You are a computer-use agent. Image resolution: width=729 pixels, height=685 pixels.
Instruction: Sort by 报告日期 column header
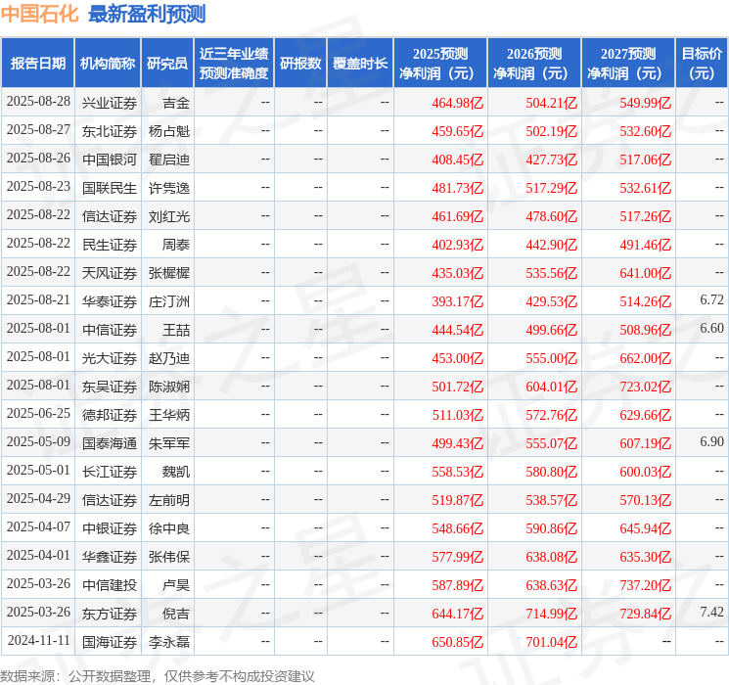coord(38,64)
